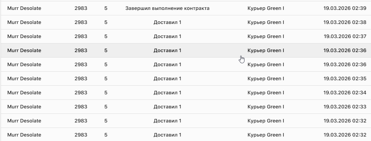Click 'Курьер Green I' in the 02:37 row
Screen dimensions: 371x141
point(266,36)
